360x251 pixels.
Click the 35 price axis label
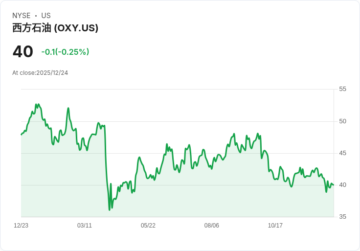coord(342,217)
